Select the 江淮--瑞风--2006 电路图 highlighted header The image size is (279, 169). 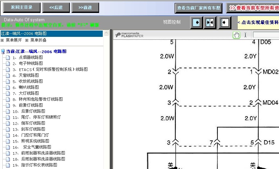point(52,34)
